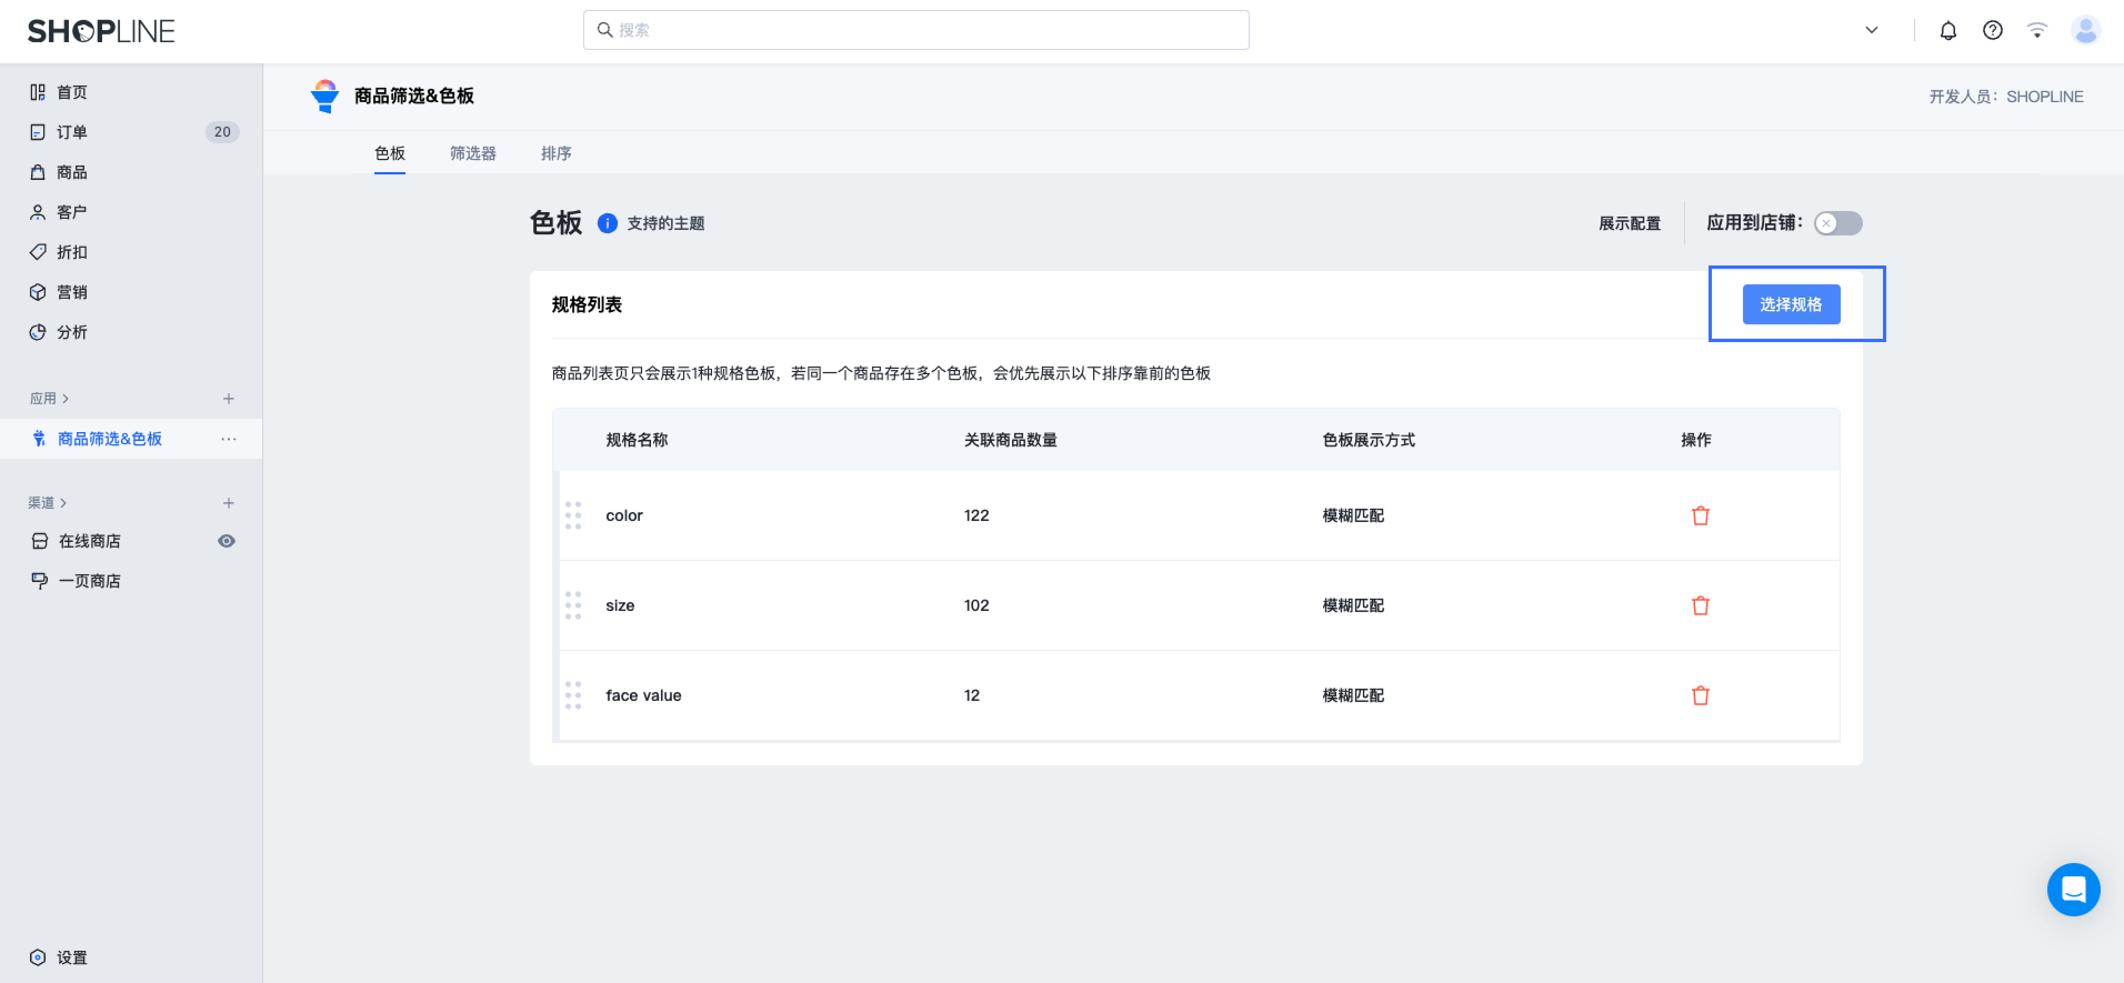Open the help question mark icon
Screen dimensions: 2124x983
click(1993, 31)
